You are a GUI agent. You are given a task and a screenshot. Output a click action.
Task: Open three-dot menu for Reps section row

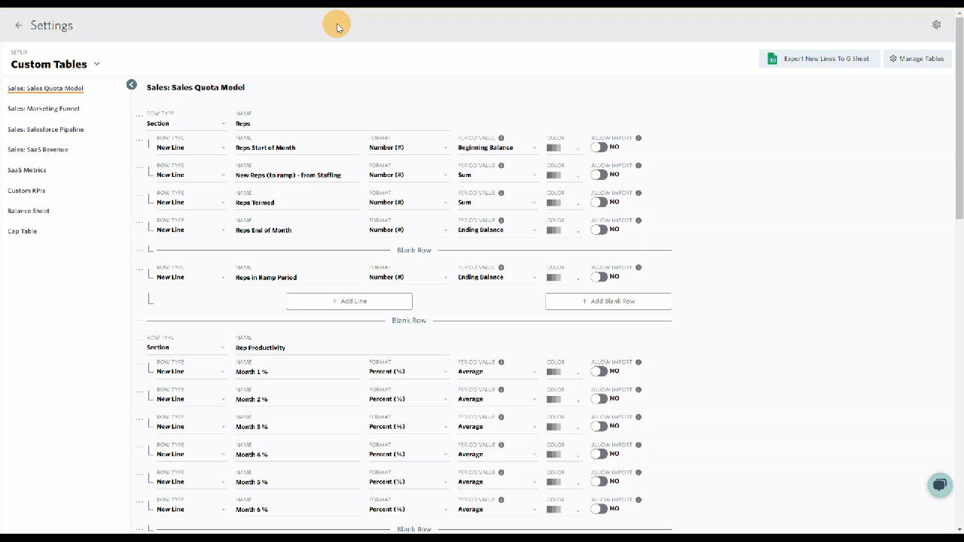click(139, 116)
